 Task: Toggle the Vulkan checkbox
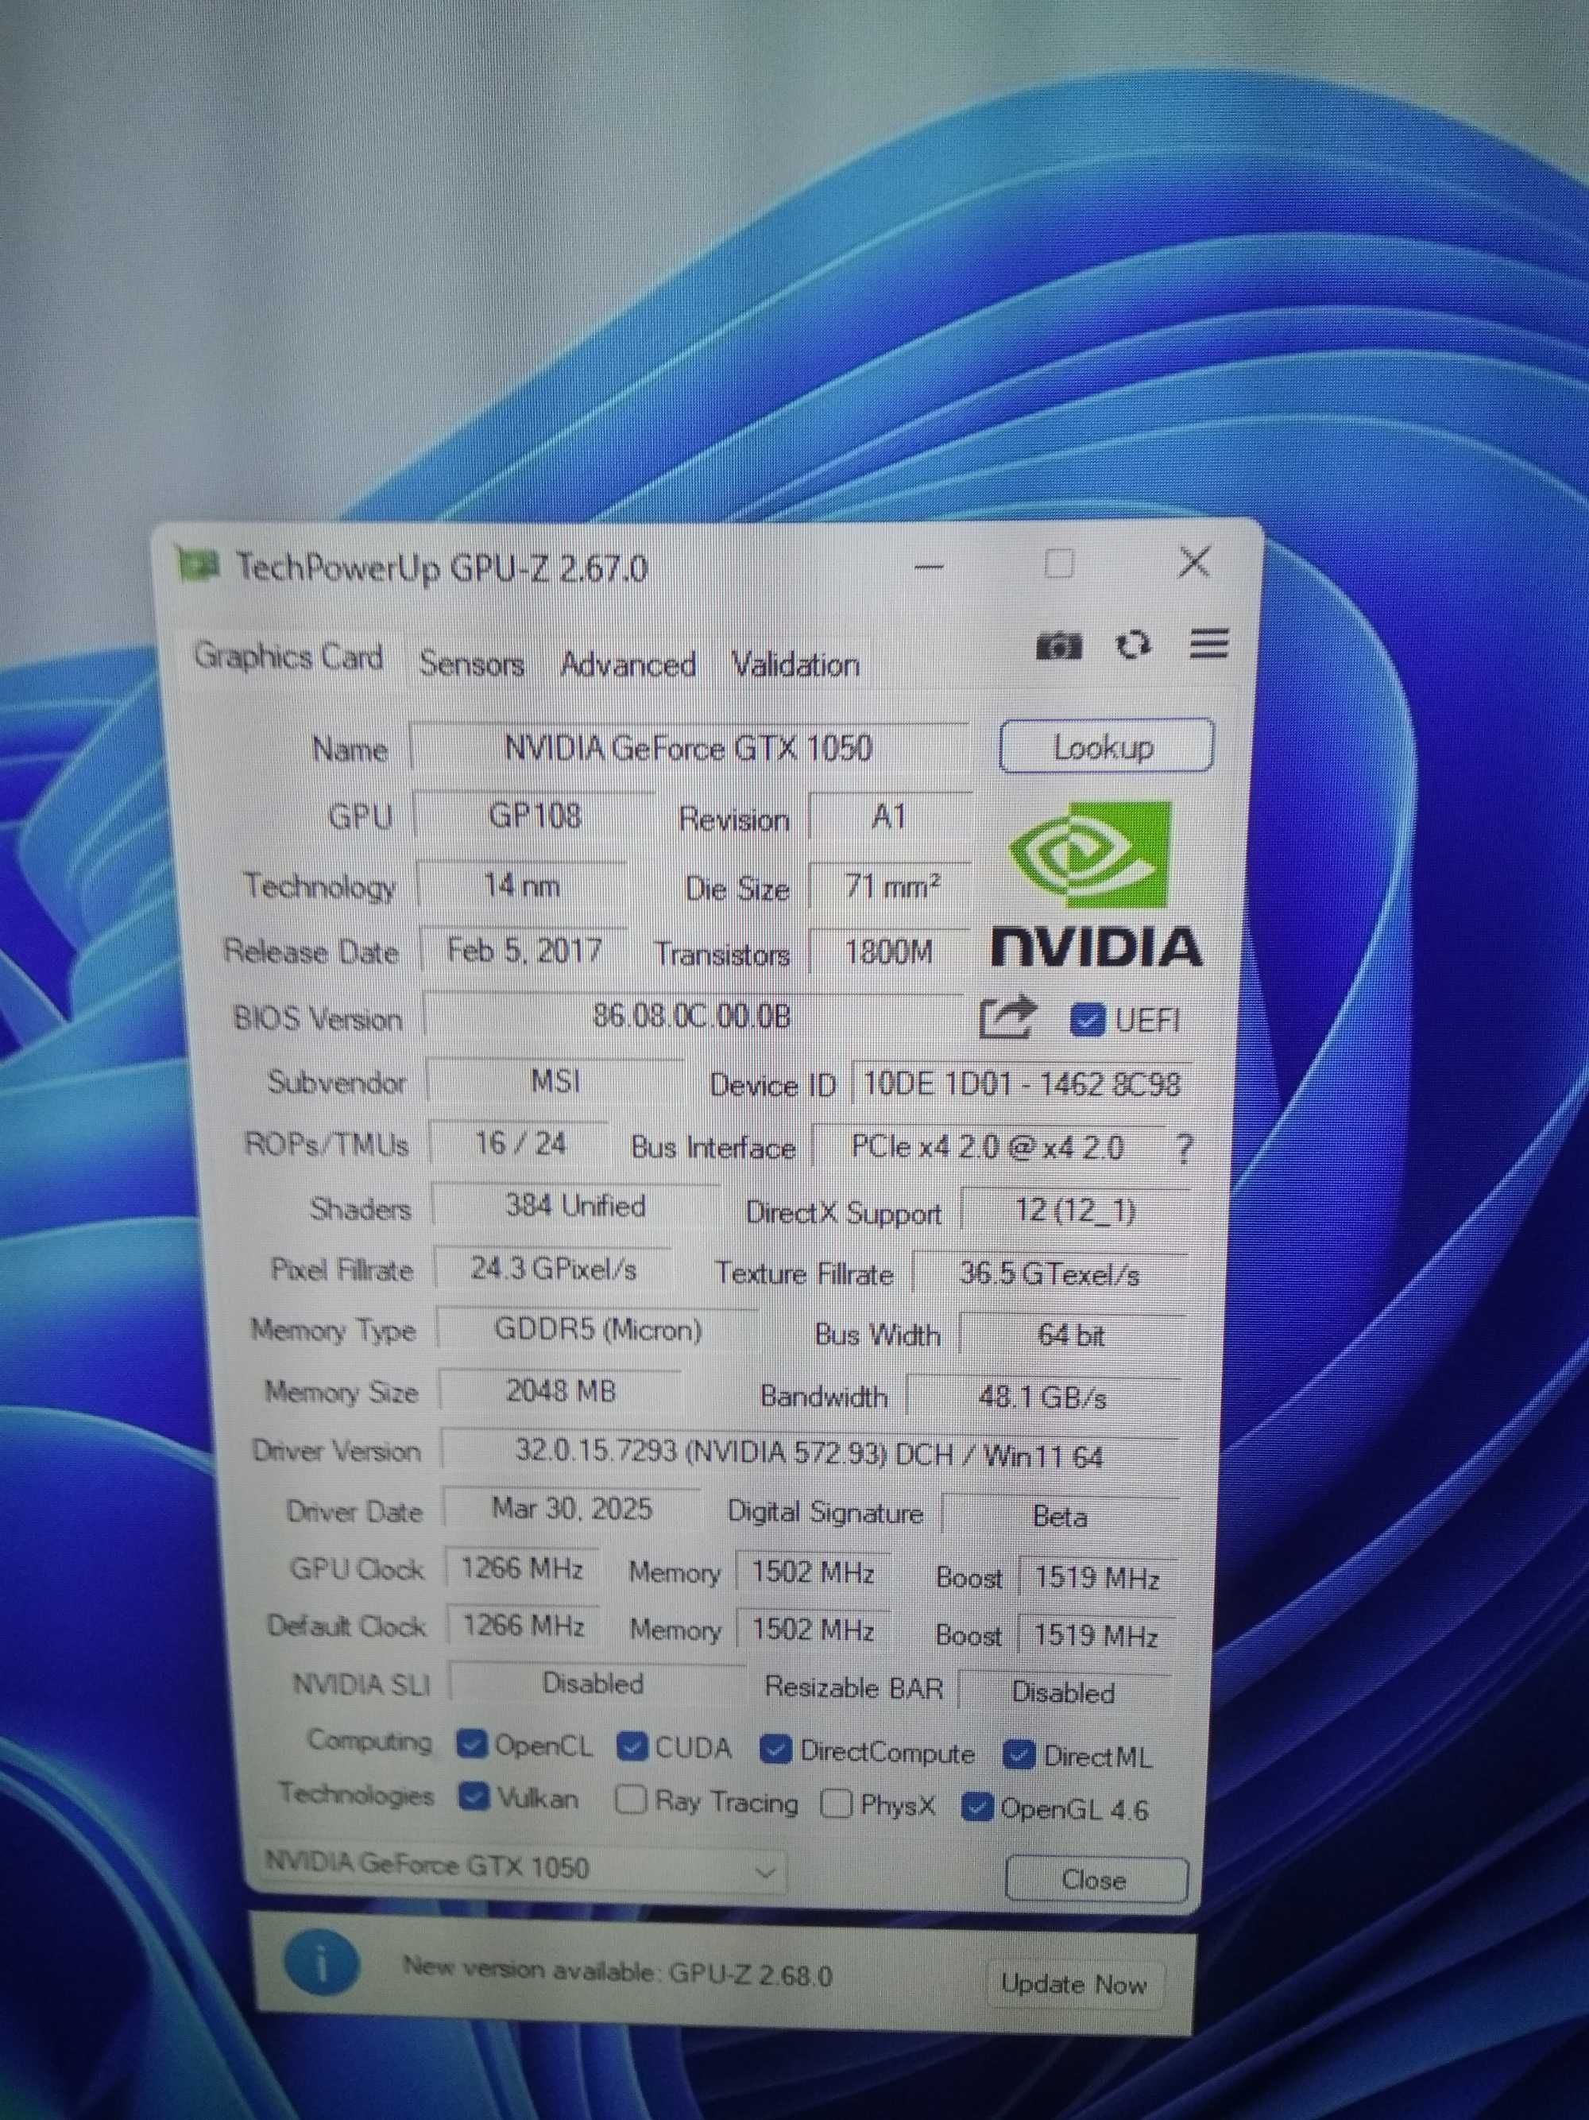[x=474, y=1797]
